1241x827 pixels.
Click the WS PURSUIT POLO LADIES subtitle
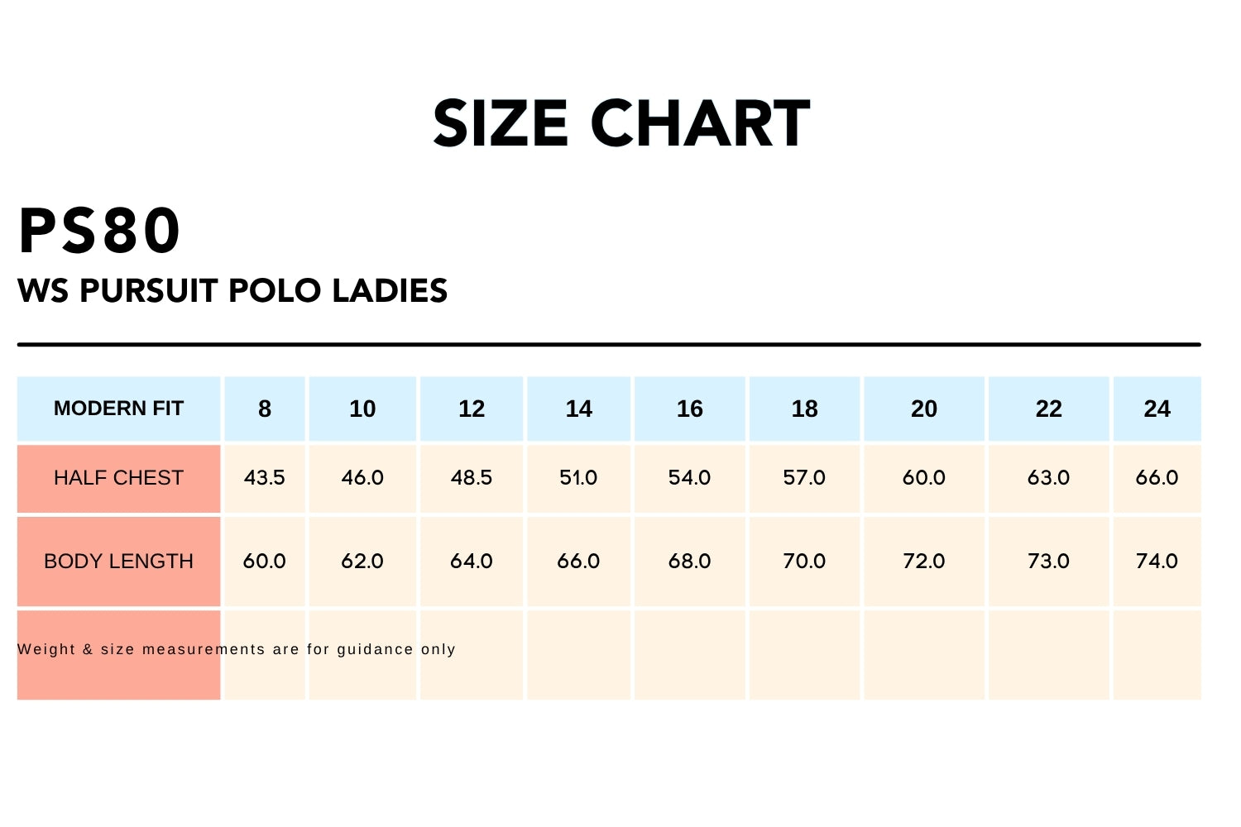232,291
